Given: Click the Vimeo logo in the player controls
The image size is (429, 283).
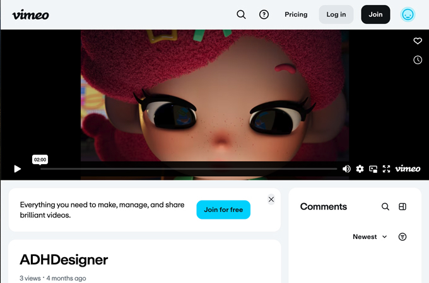Looking at the screenshot, I should pos(408,169).
